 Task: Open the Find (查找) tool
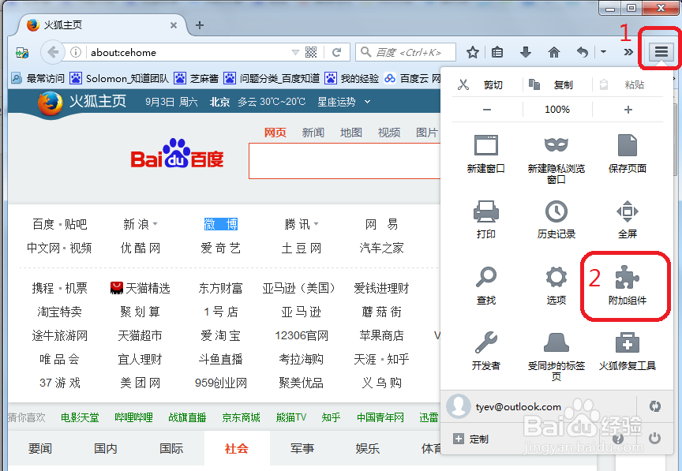tap(486, 286)
